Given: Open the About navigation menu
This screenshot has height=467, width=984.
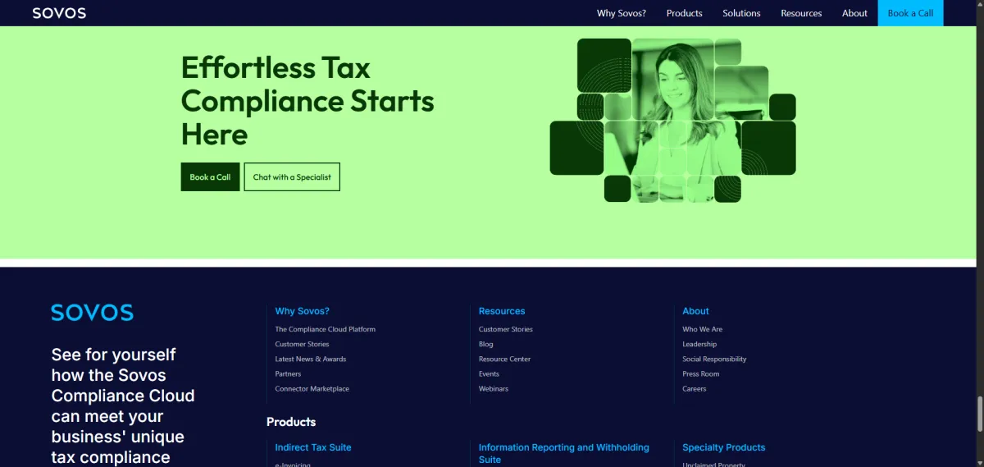Looking at the screenshot, I should tap(854, 13).
